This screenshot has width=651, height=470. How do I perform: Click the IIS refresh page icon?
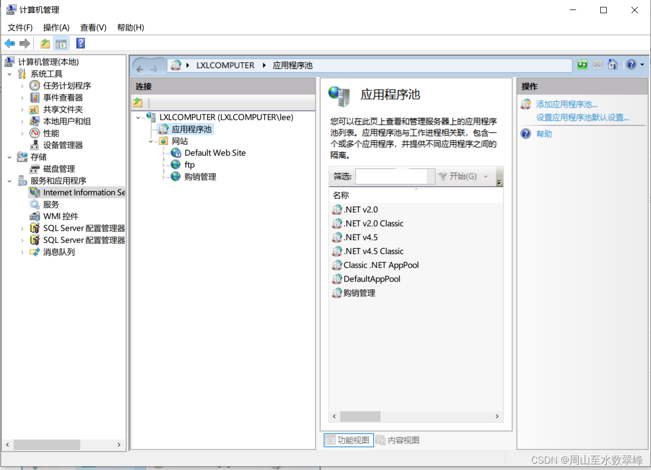582,64
